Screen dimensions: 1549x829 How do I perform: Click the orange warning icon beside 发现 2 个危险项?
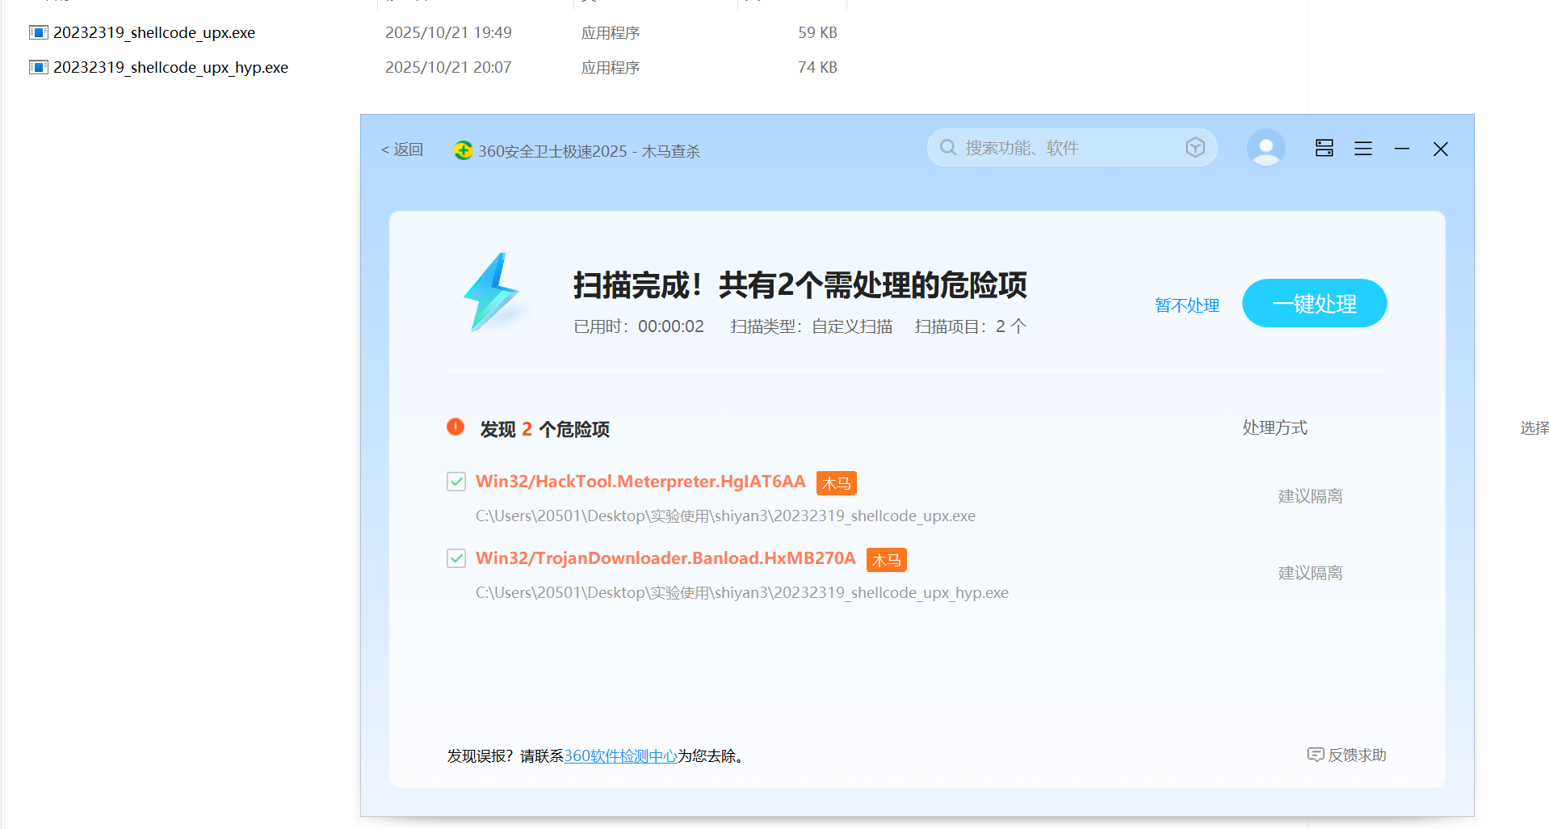pyautogui.click(x=455, y=427)
